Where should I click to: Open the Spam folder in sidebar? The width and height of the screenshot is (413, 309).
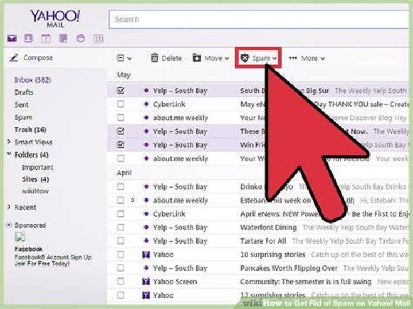[23, 118]
